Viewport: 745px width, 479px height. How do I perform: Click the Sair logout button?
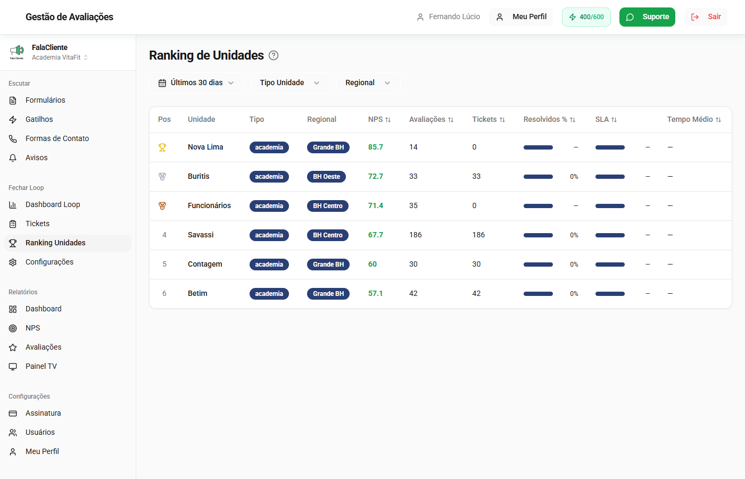(x=706, y=17)
